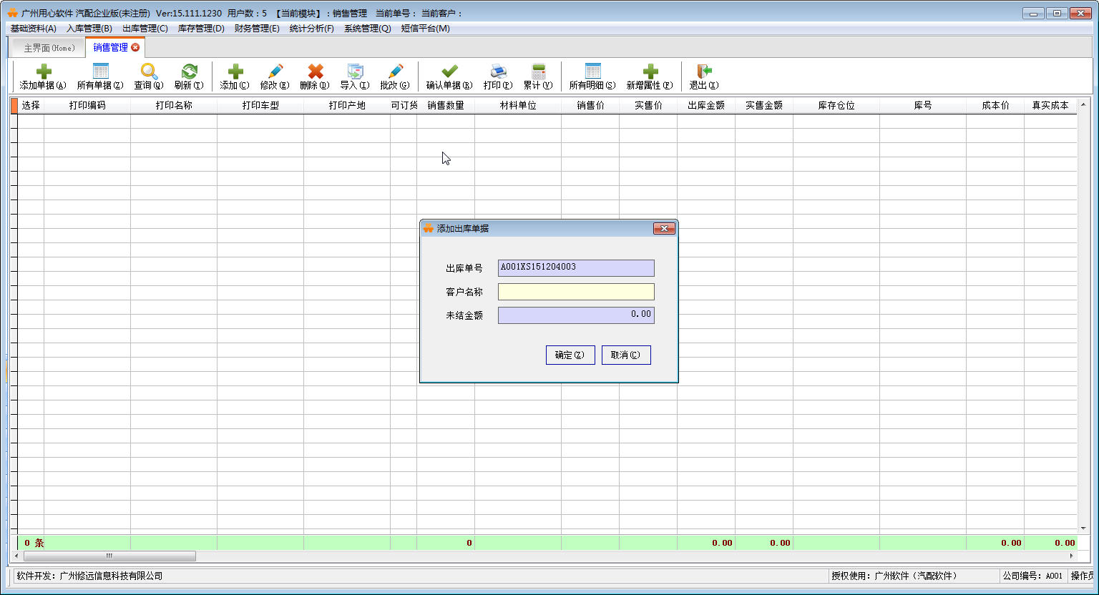The image size is (1099, 595).
Task: Click the 出库单号 input field
Action: pos(576,267)
